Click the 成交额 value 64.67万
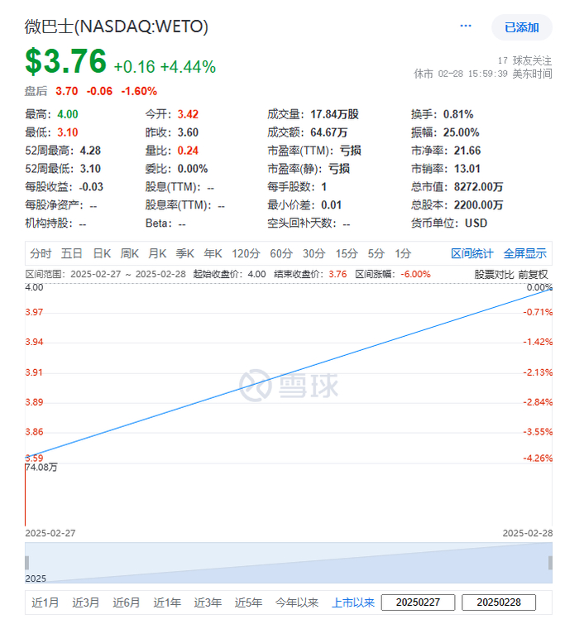The image size is (579, 624). coord(329,132)
